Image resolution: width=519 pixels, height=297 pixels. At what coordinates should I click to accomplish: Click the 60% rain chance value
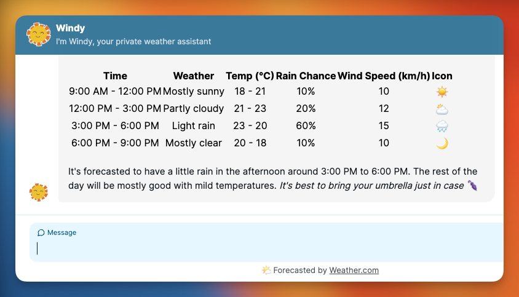(x=306, y=126)
